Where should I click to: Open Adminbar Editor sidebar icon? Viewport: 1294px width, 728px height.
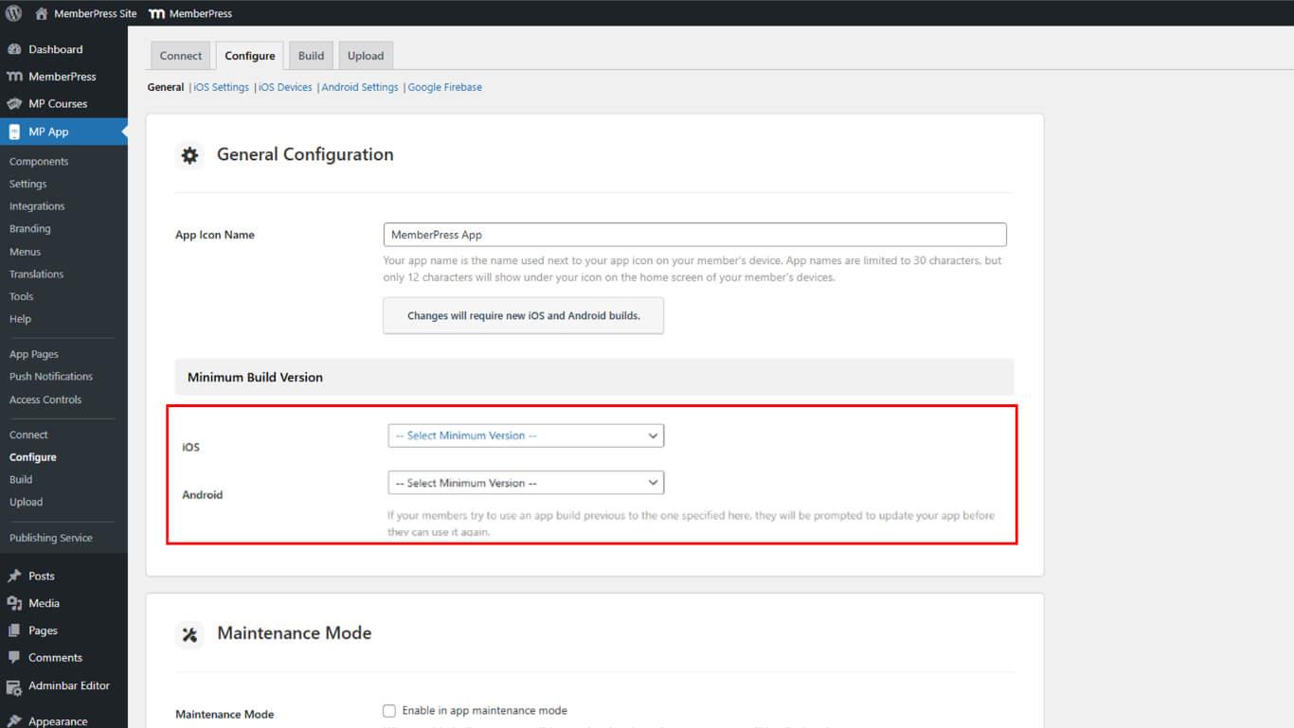[14, 686]
